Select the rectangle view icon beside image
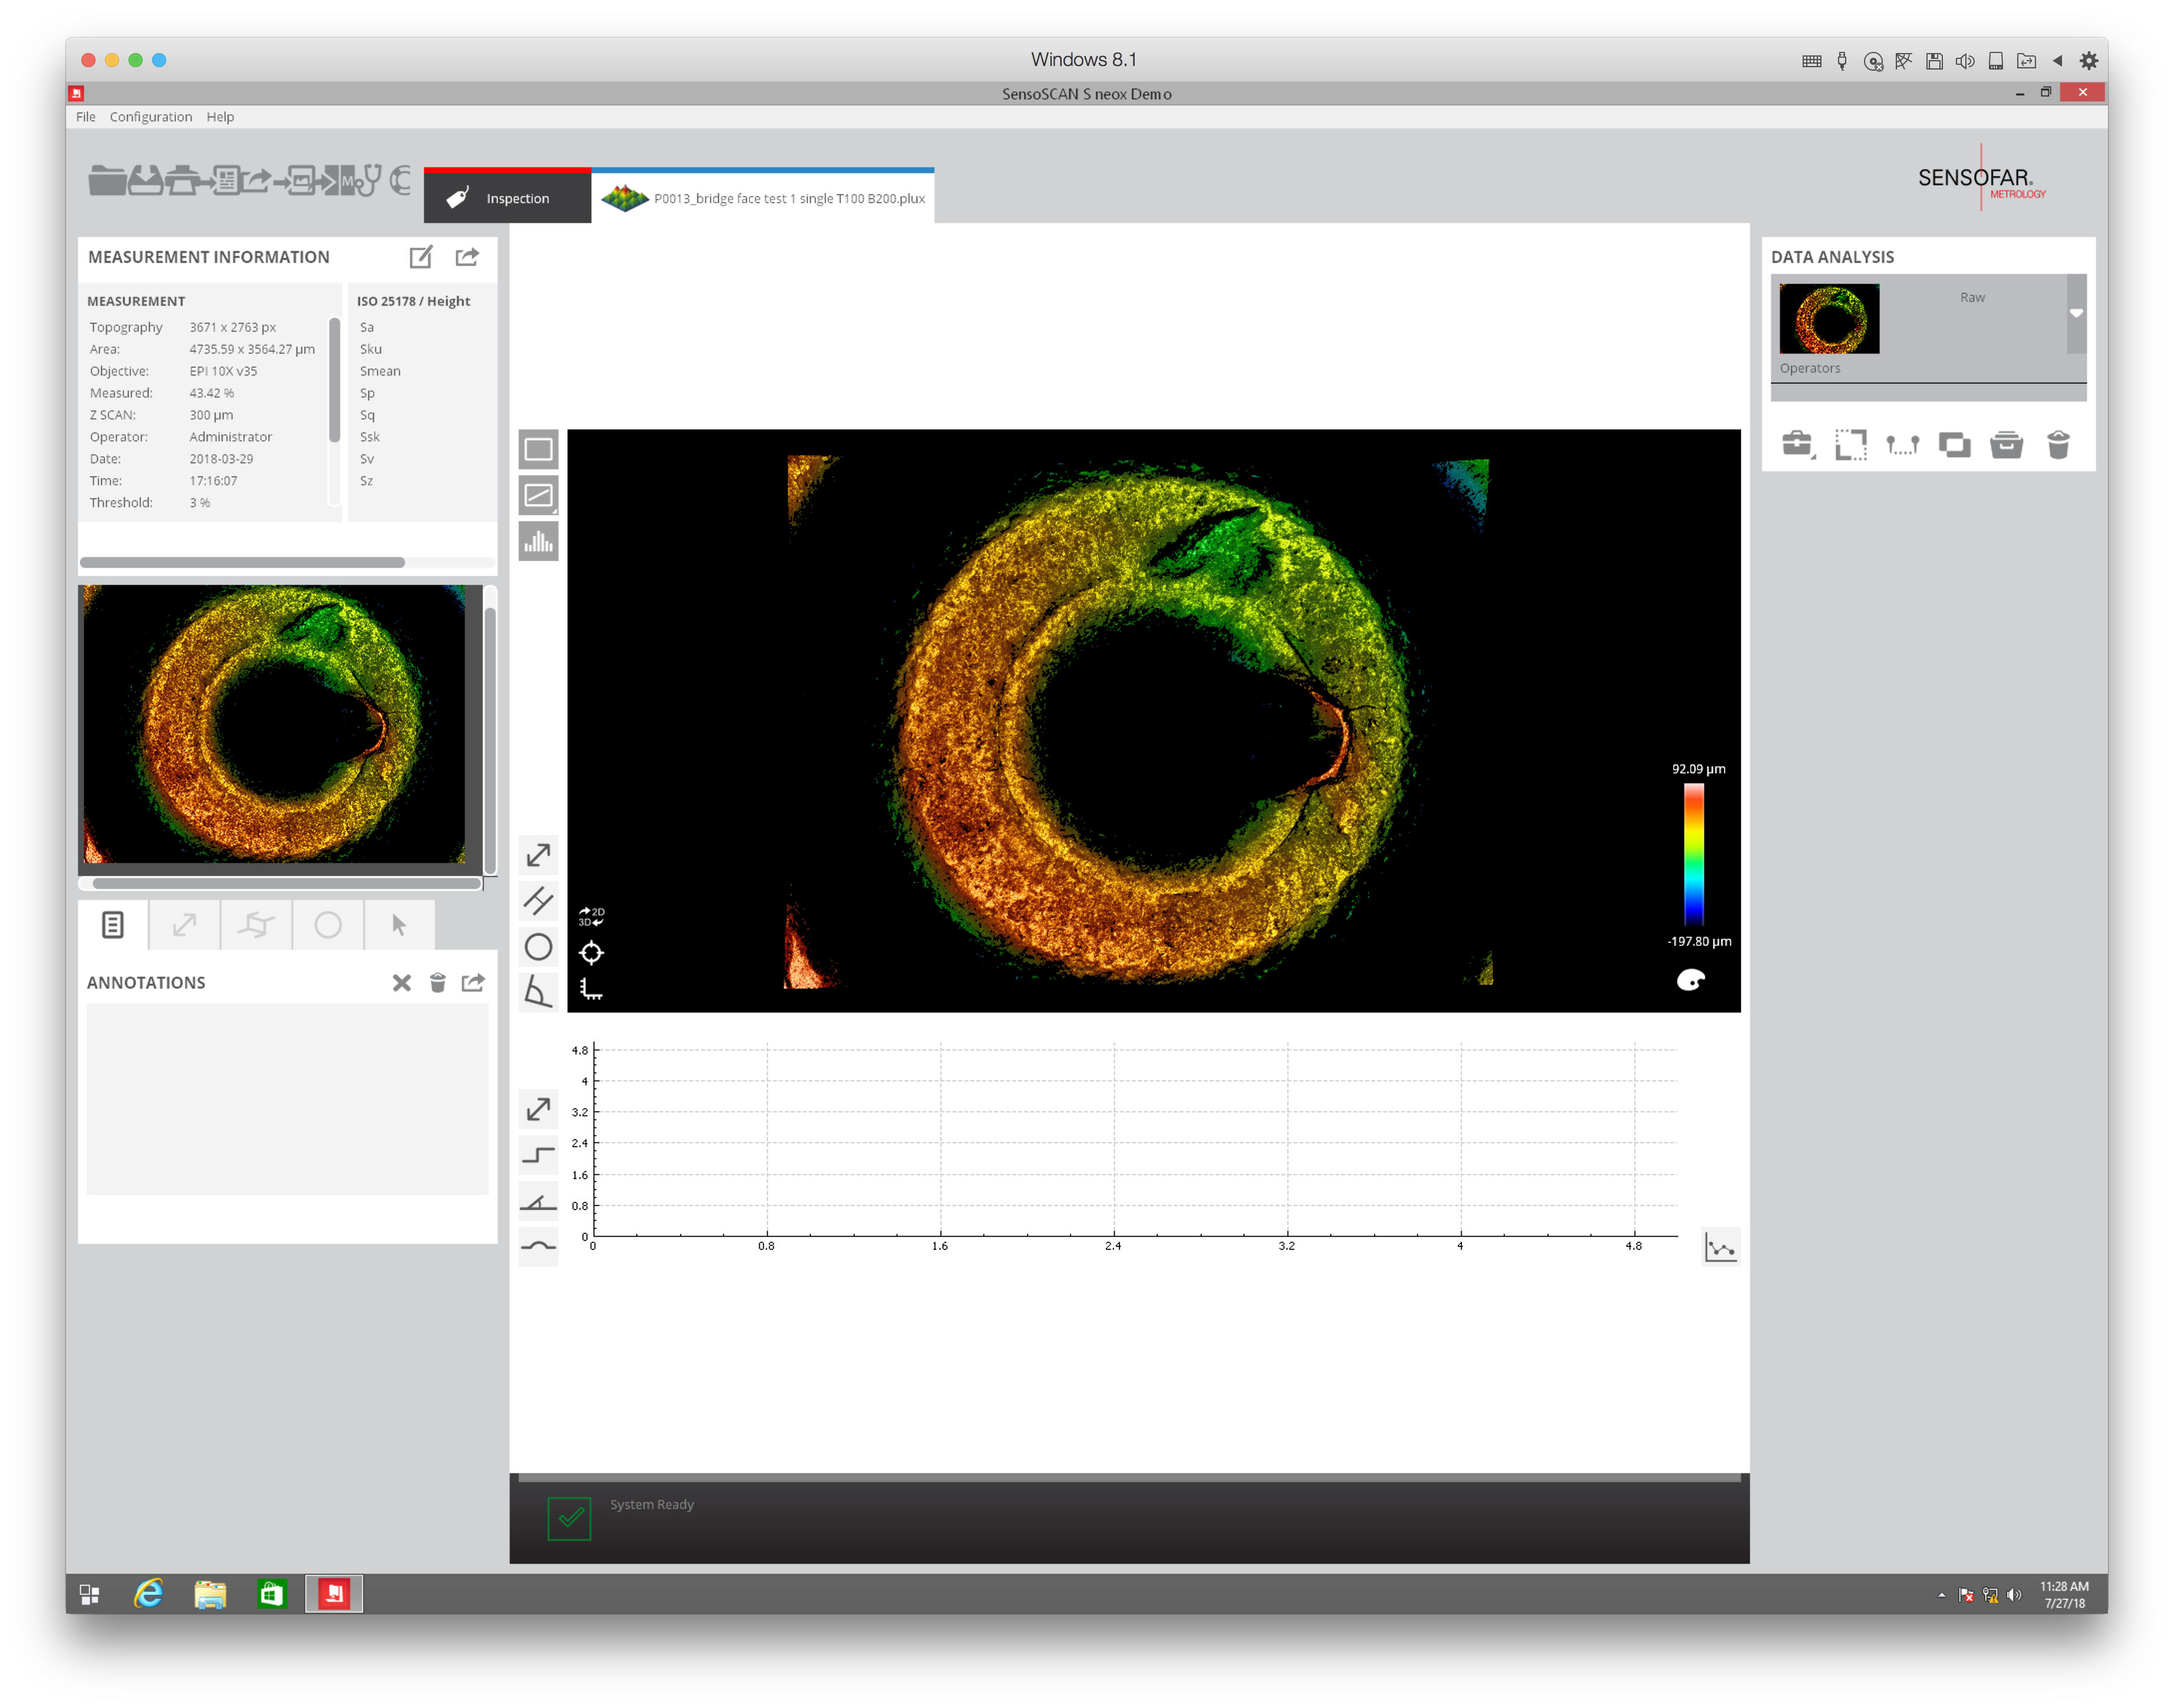Screen dimensions: 2174x1708 pos(538,450)
